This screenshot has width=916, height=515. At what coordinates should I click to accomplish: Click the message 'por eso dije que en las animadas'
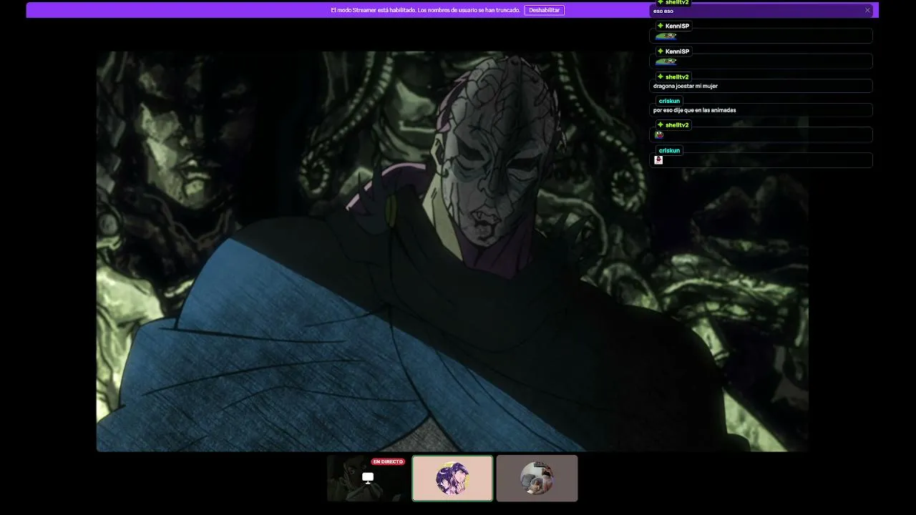[695, 110]
